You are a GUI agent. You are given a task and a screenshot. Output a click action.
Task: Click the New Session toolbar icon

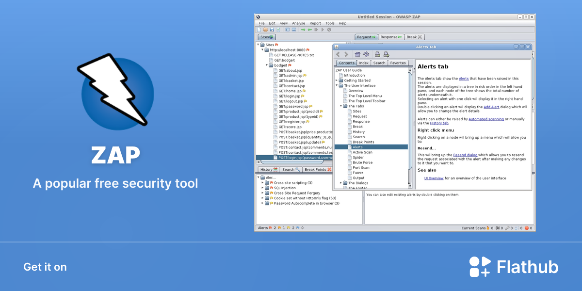click(x=259, y=30)
